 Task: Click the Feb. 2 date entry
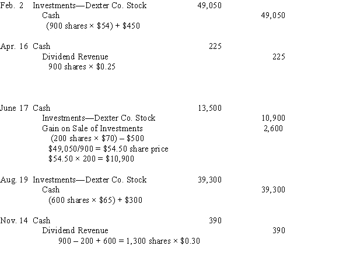click(x=12, y=5)
